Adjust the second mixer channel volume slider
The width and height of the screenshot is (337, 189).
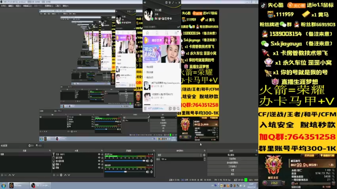tap(125, 172)
